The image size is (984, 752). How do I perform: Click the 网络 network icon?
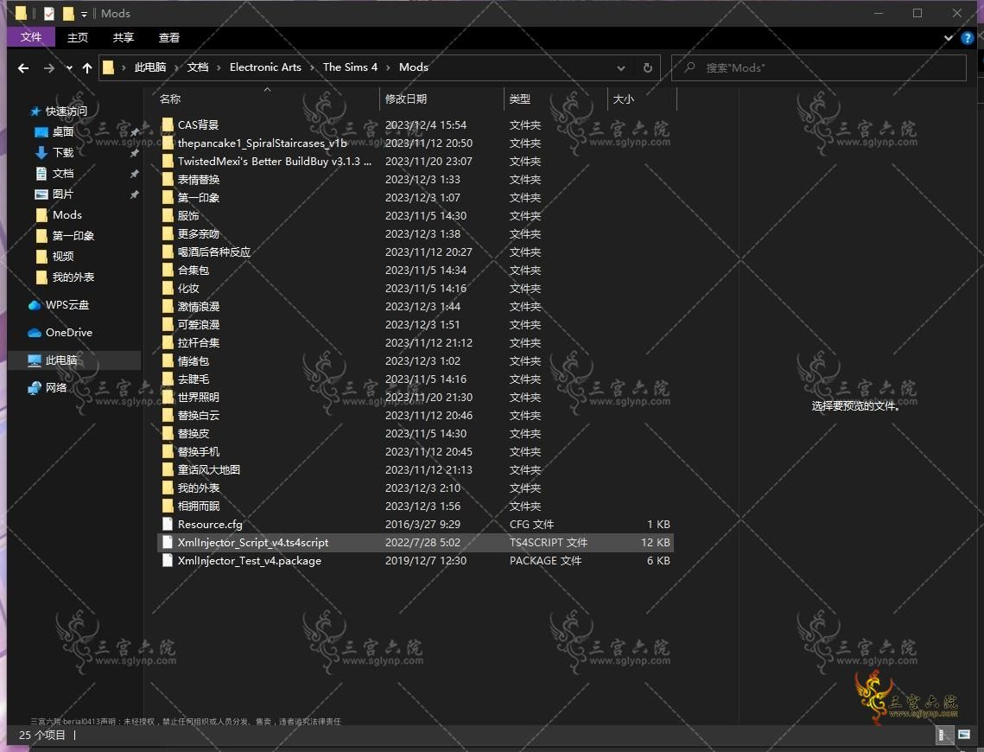(35, 388)
